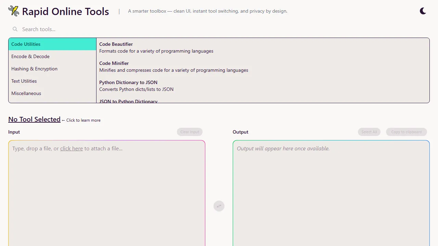This screenshot has width=438, height=246.
Task: Open the JSON to Python Dictionary tool
Action: [128, 101]
